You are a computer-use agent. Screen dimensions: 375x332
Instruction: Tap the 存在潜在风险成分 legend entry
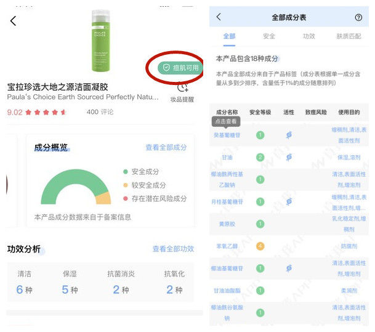pos(155,198)
